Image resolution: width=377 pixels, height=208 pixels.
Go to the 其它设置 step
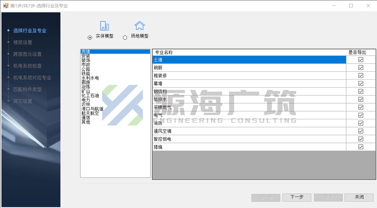coord(23,101)
